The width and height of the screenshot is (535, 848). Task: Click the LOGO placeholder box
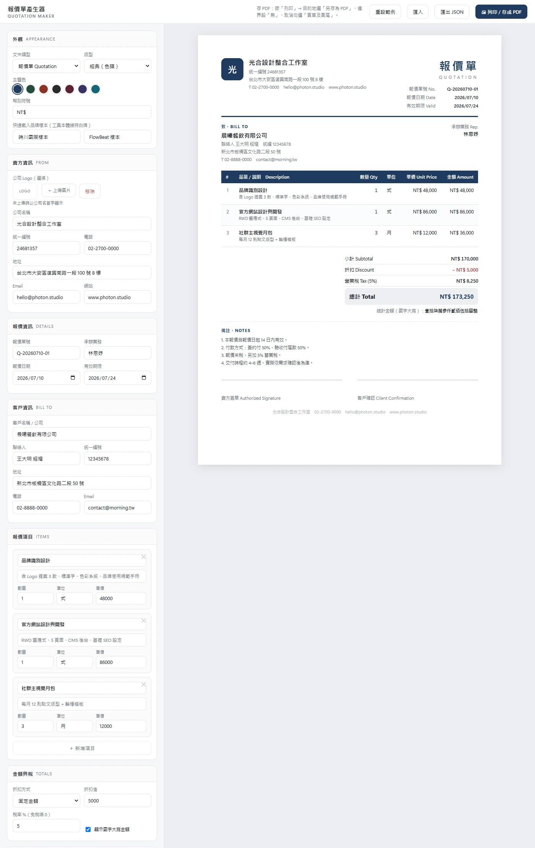point(25,191)
